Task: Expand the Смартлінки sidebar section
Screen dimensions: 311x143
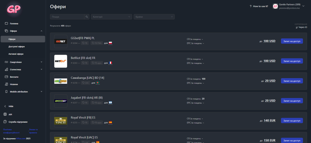Action: 23,62
